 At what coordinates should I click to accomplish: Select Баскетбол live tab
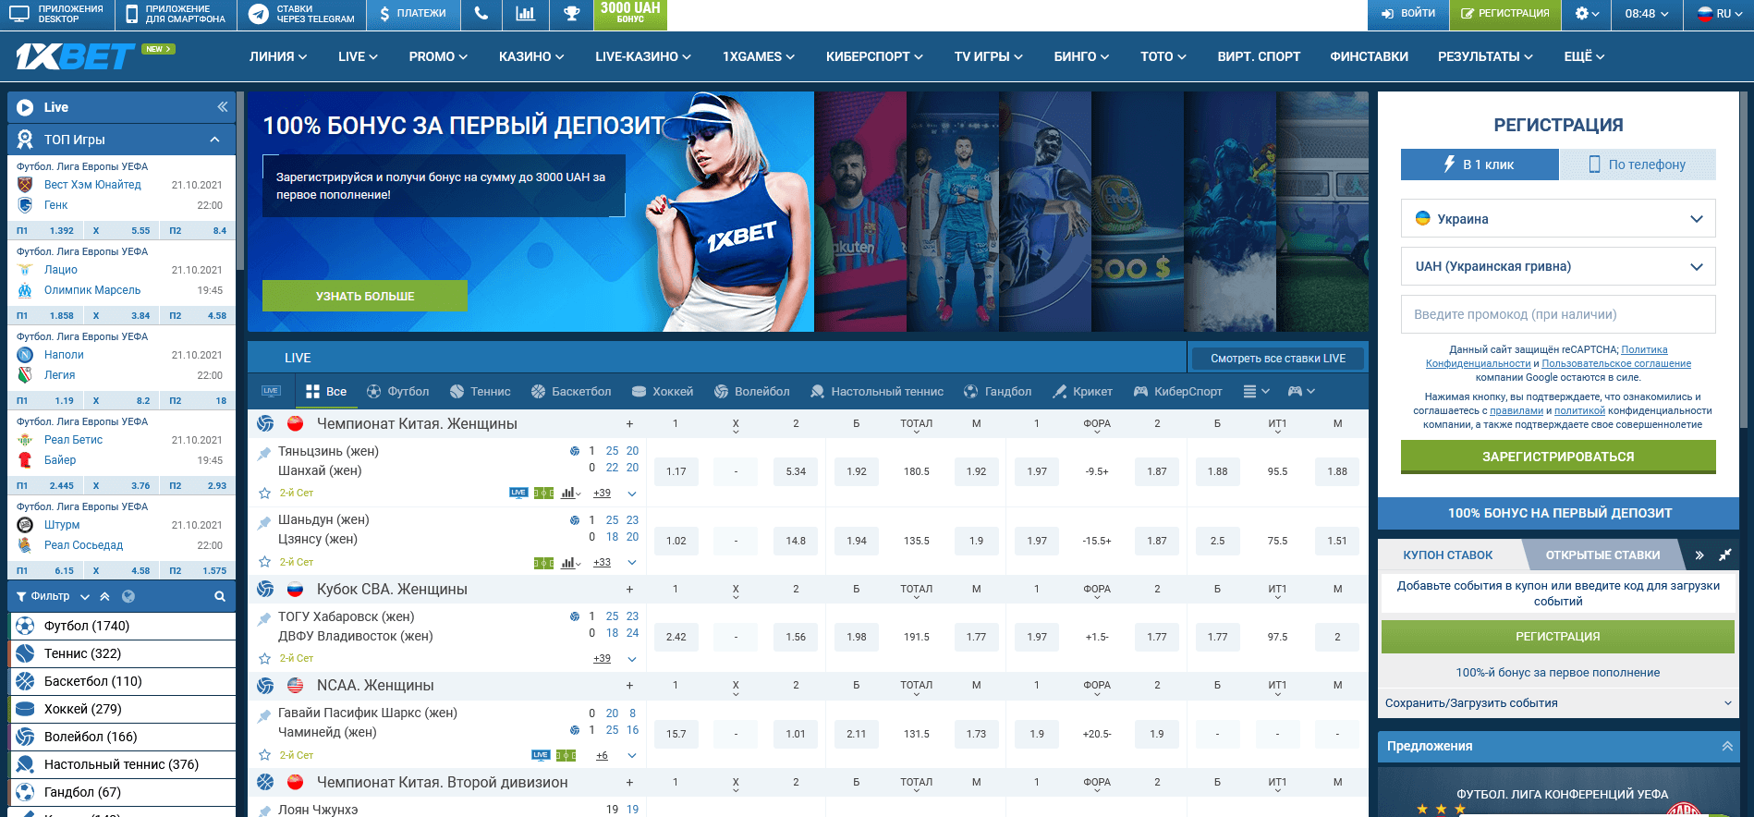tap(571, 392)
